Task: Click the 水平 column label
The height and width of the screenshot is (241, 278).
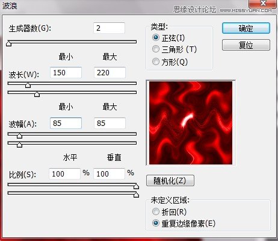Action: click(x=70, y=157)
